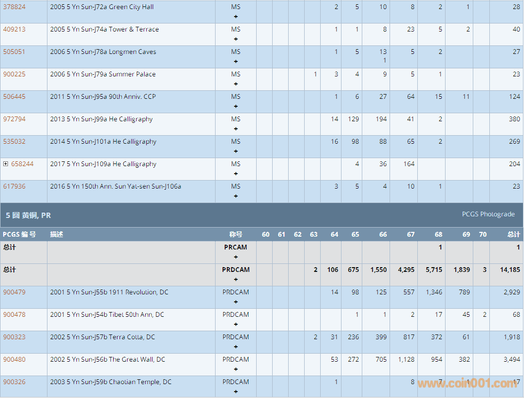Expand the PRDCAM totals row plus sign

coord(236,279)
